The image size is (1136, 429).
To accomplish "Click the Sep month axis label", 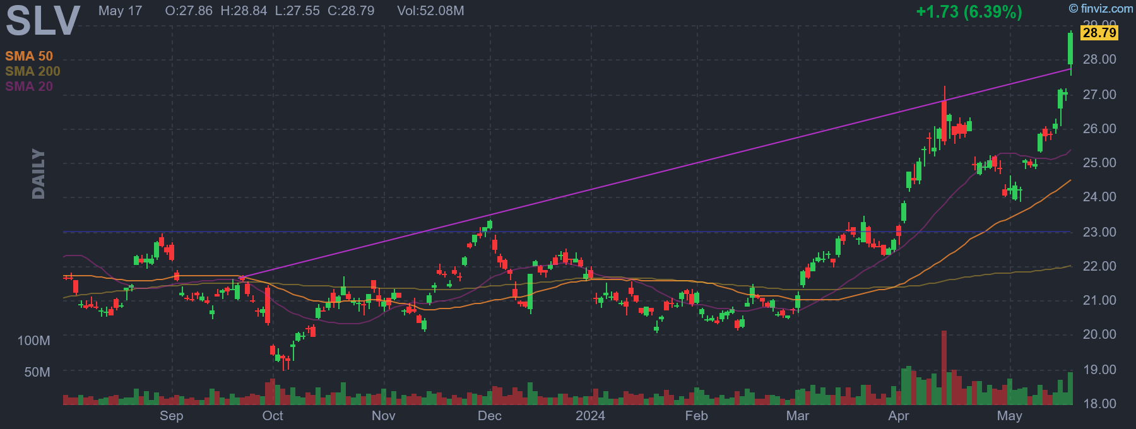I will 171,416.
